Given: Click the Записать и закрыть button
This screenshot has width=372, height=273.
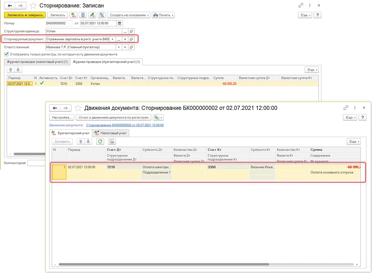Looking at the screenshot, I should click(x=25, y=15).
